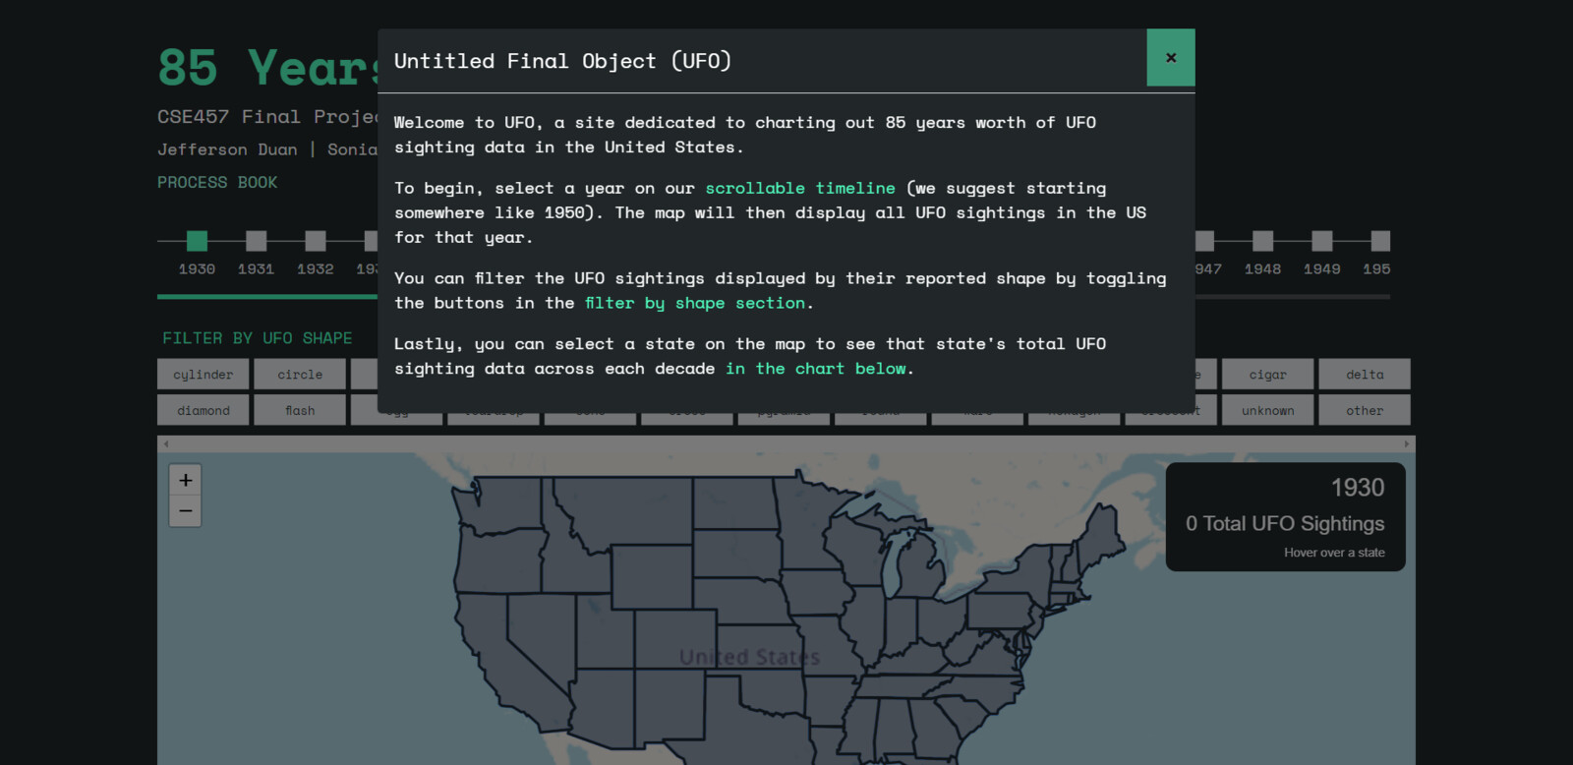Toggle the circle shape filter
The image size is (1573, 765).
pos(300,375)
